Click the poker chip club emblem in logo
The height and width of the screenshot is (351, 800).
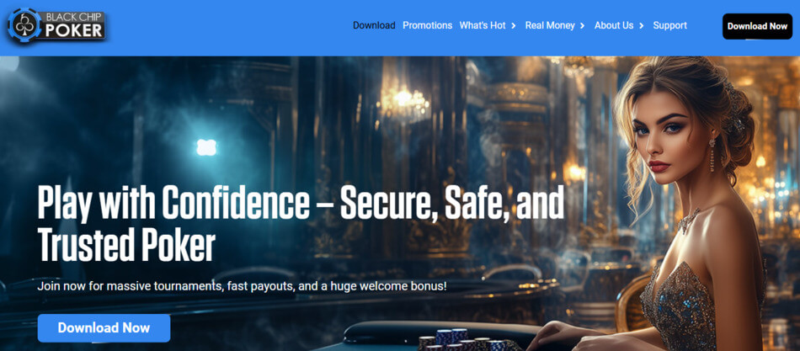click(25, 25)
